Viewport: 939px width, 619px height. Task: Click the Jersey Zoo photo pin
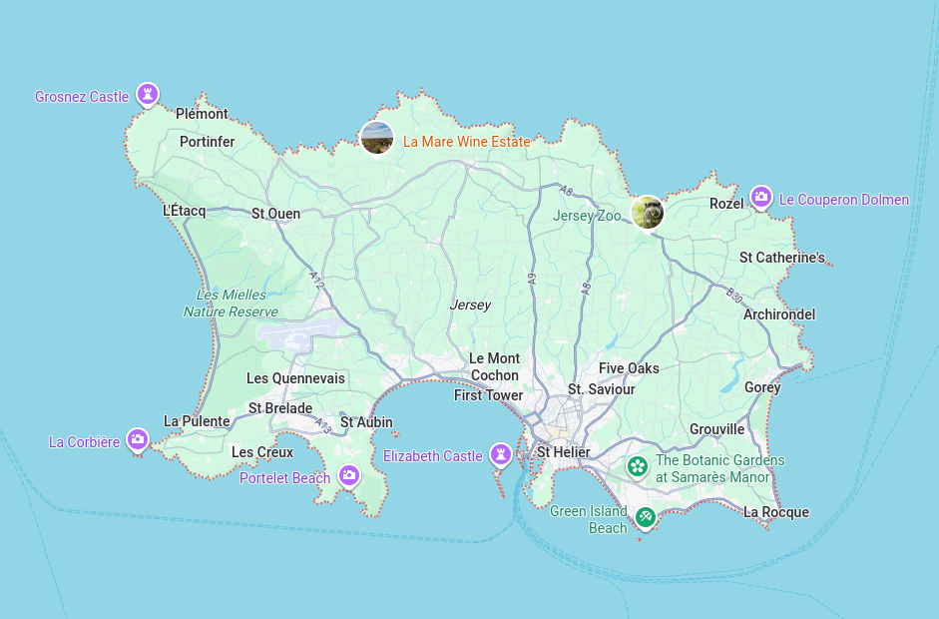click(648, 212)
